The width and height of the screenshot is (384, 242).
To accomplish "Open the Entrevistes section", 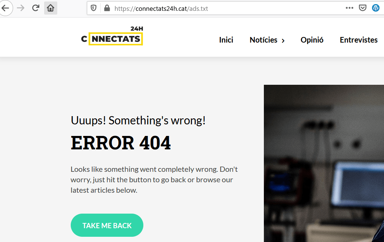I will [x=359, y=40].
